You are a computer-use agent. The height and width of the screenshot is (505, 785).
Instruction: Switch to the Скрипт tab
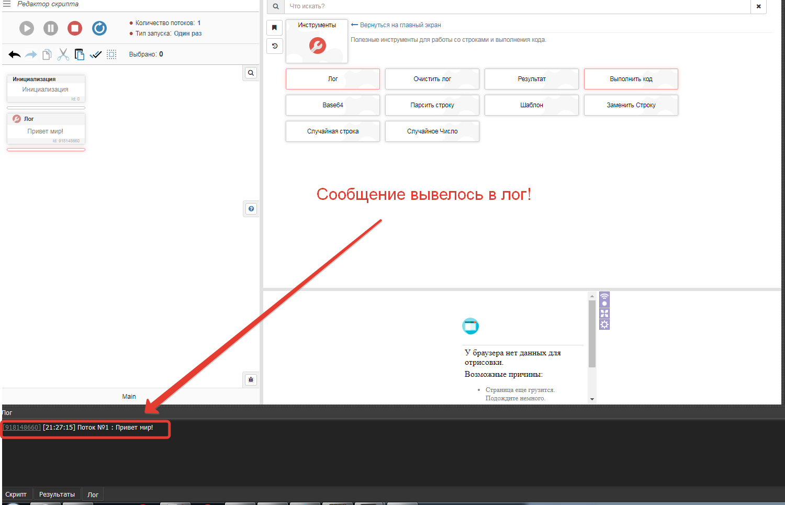click(x=16, y=495)
